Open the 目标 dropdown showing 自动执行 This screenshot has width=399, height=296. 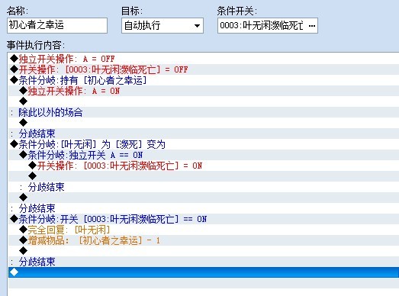point(162,25)
